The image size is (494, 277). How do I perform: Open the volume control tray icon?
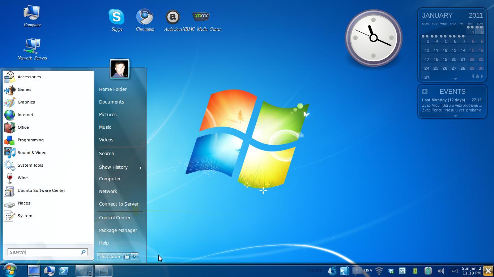point(441,271)
